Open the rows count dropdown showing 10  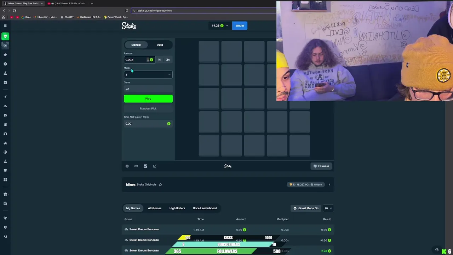point(328,208)
